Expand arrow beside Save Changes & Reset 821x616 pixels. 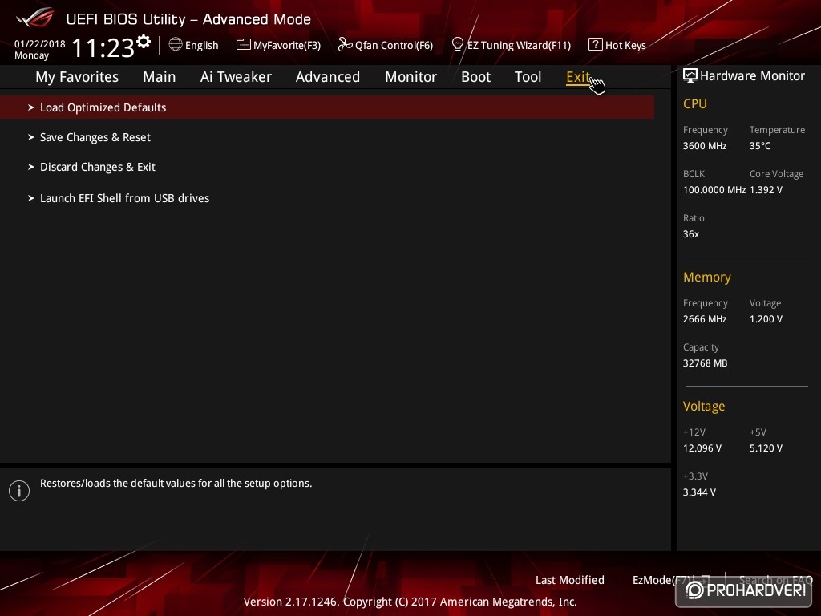coord(31,137)
